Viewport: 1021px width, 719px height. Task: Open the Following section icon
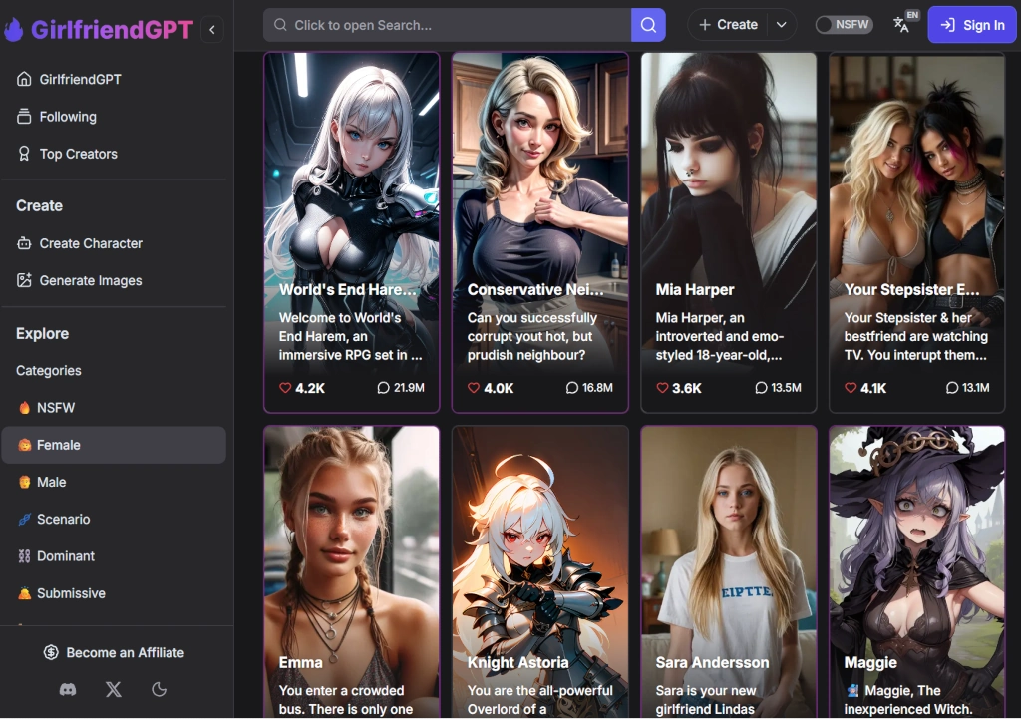point(24,116)
